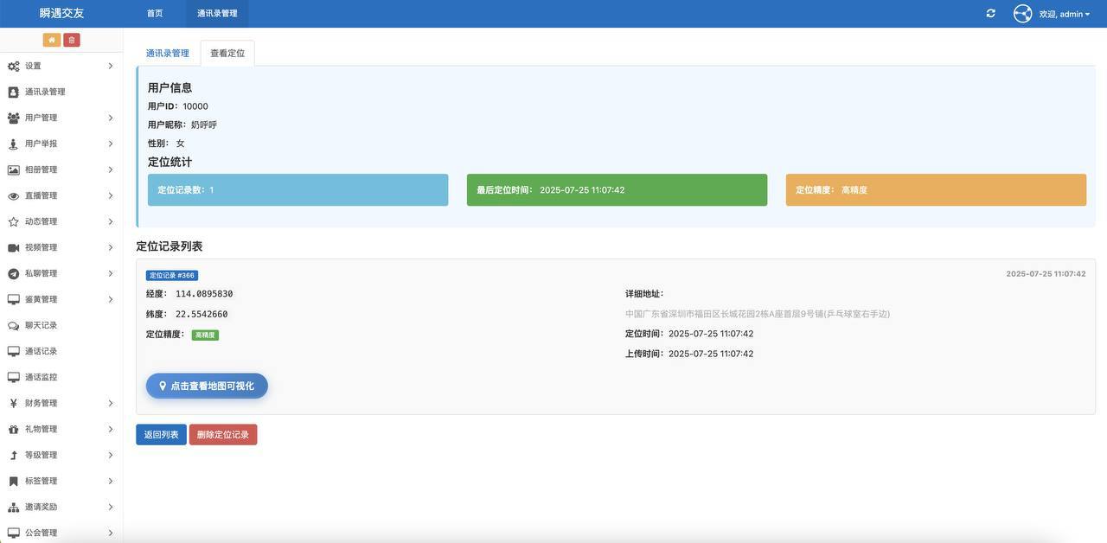Expand the 用户管理 submenu chevron

coord(111,118)
